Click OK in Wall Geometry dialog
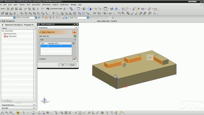204x115 pixels. (62, 65)
